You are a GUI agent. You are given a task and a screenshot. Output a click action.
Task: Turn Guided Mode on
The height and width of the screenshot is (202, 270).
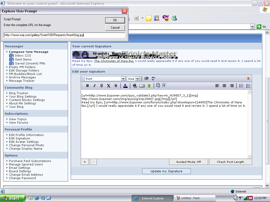tap(188, 162)
